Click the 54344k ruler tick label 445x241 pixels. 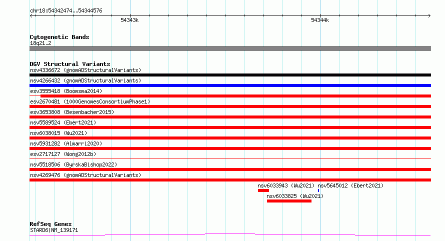(320, 20)
